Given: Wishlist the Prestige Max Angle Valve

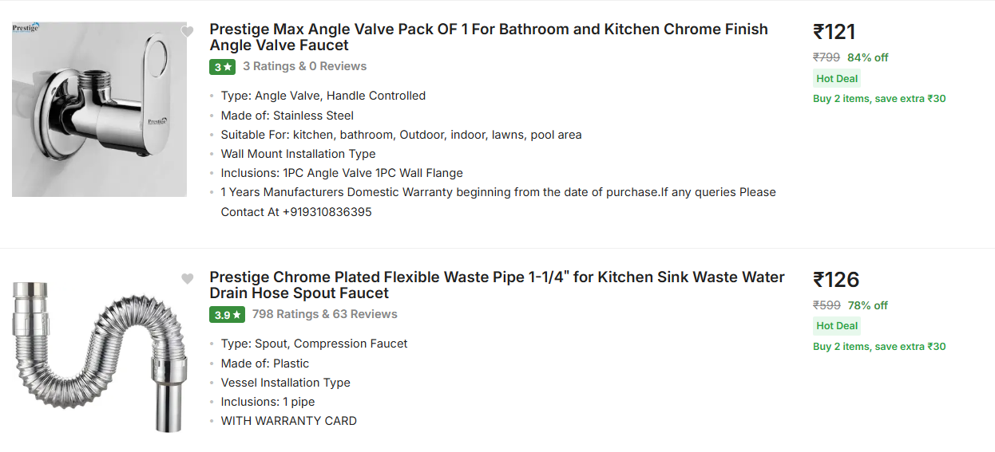Looking at the screenshot, I should click(187, 32).
